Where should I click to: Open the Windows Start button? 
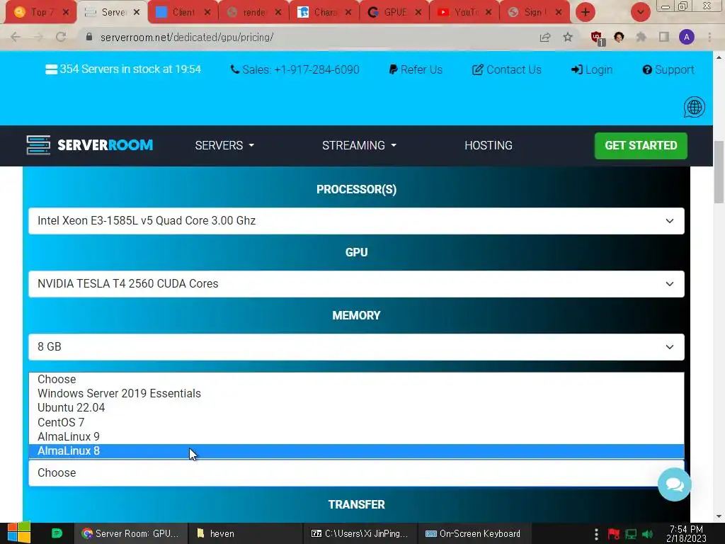(18, 533)
